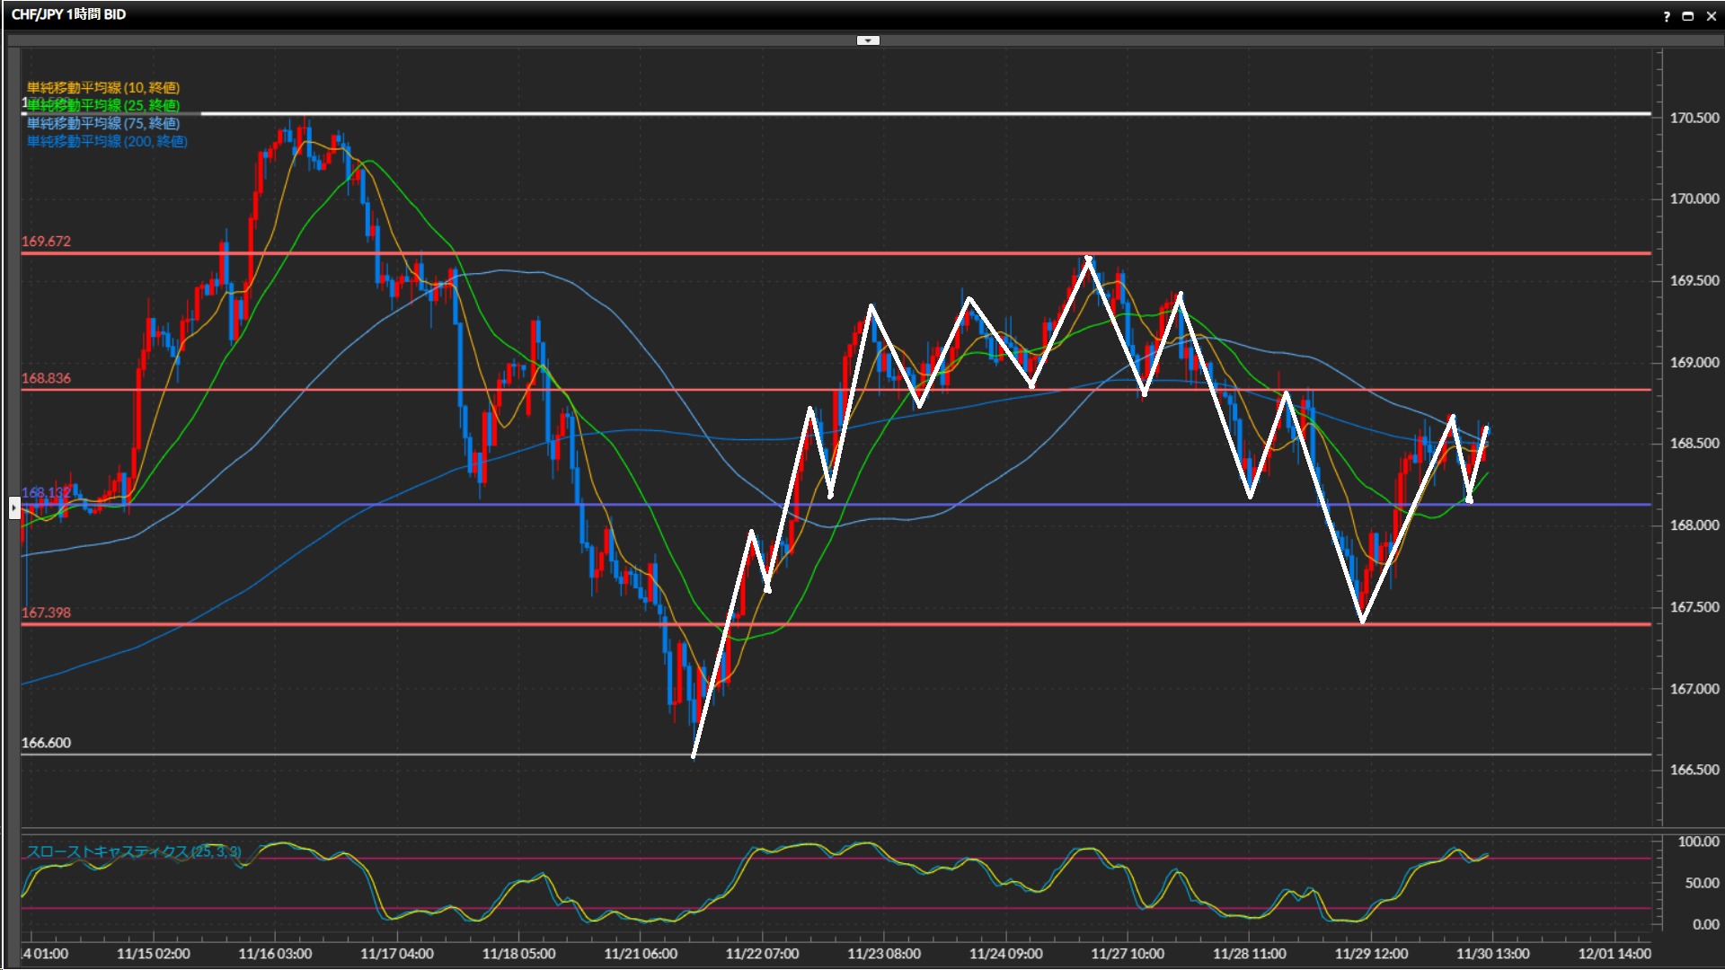
Task: Select the blue horizontal line label 168.132
Action: (45, 493)
